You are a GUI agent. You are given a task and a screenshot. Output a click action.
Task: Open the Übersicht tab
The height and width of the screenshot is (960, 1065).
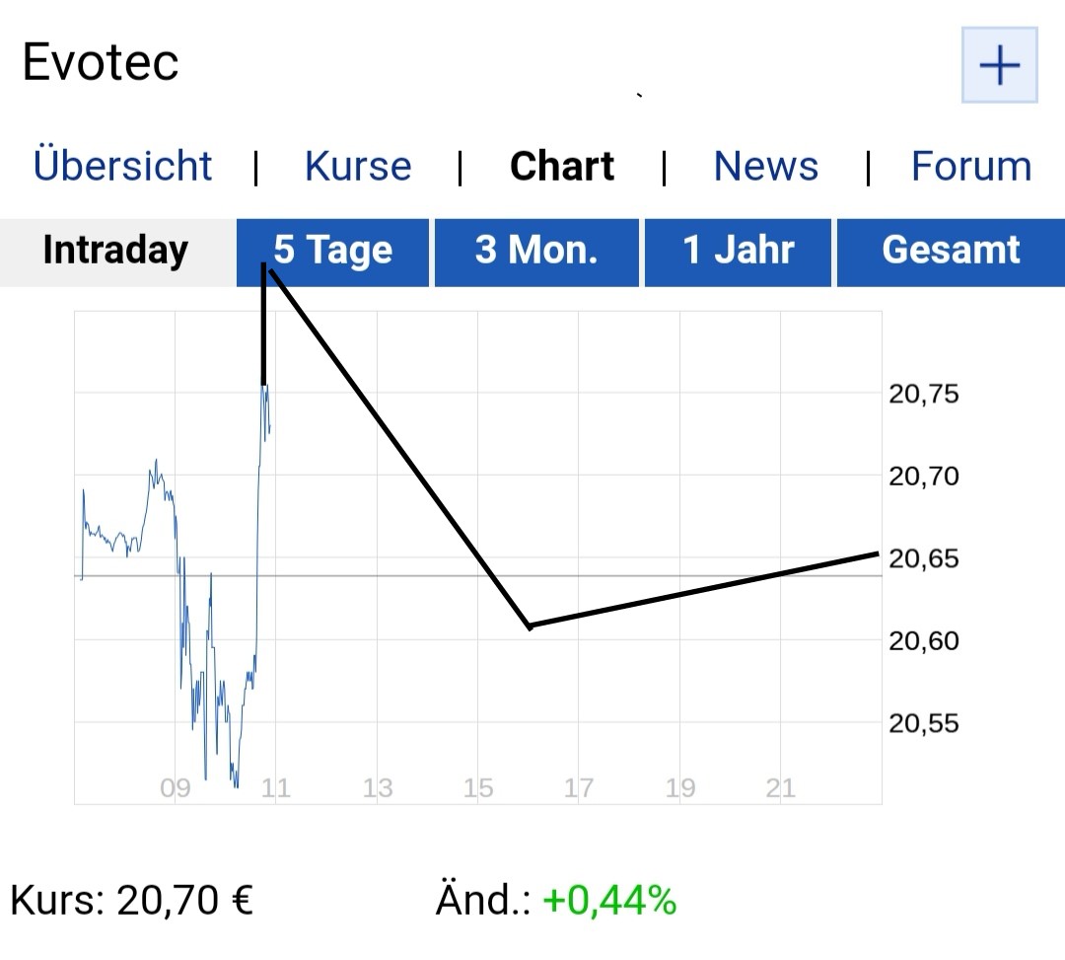click(122, 166)
